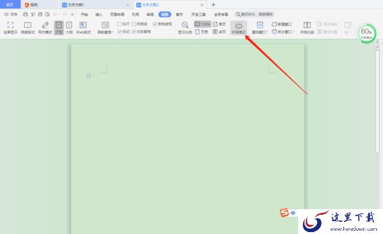Go to the 首页 home tab
Image resolution: width=383 pixels, height=234 pixels.
tap(10, 4)
